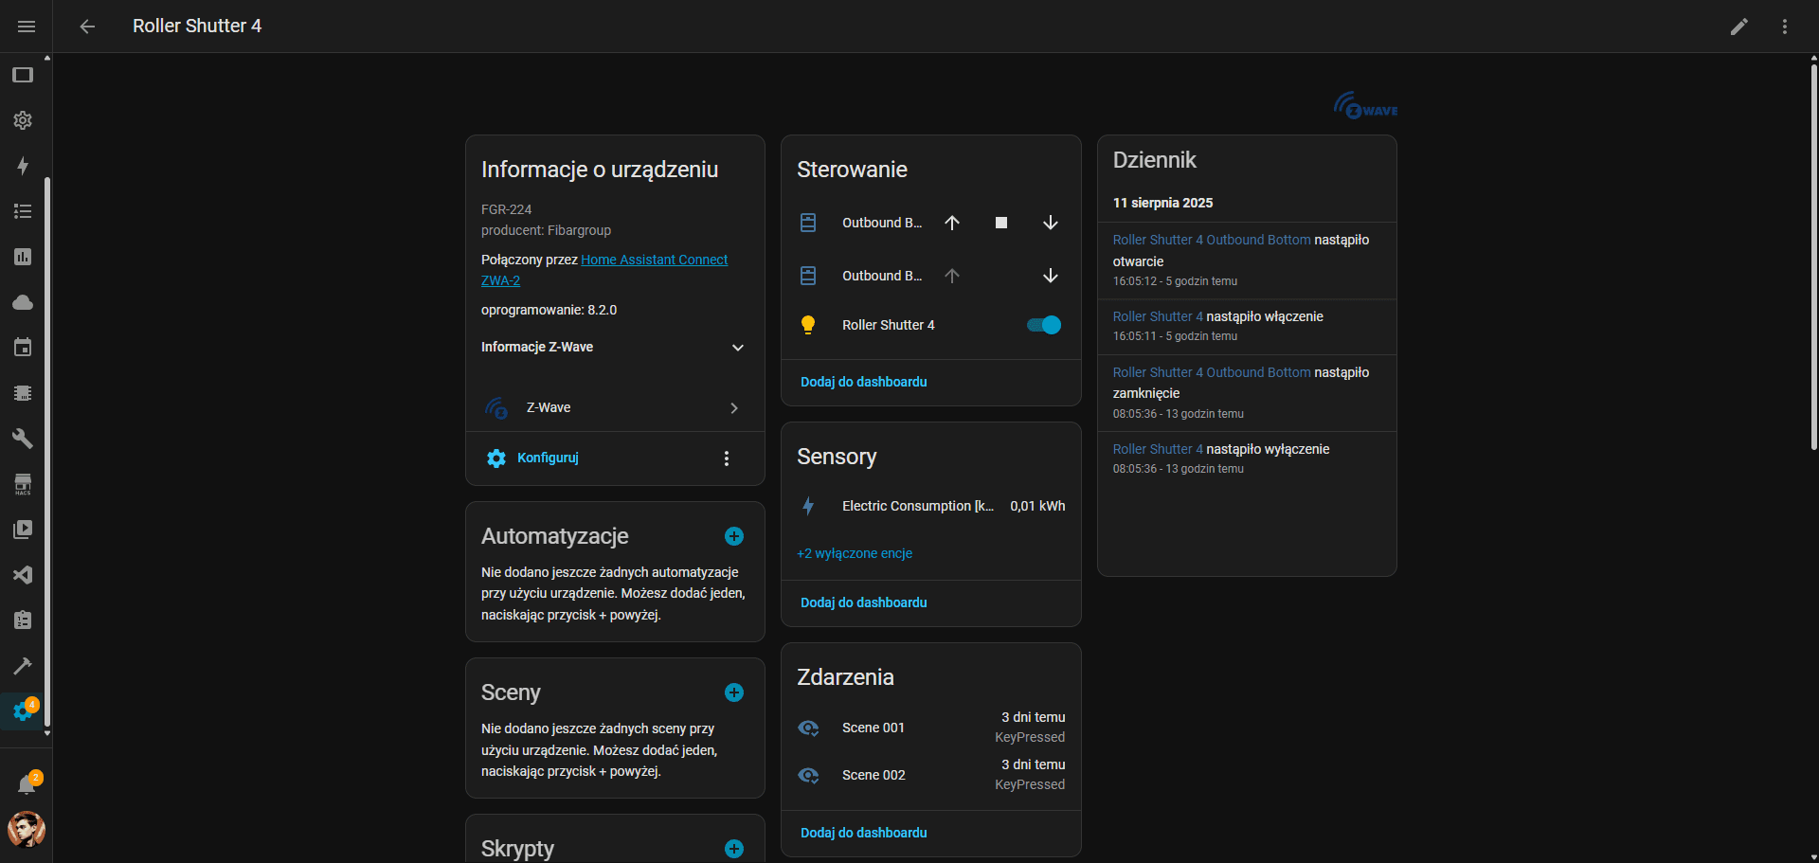Click the pencil edit icon
1819x863 pixels.
1738,27
